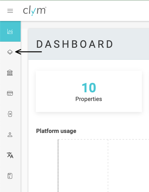This screenshot has height=192, width=149.
Task: Click the sign-in arrow icon in sidebar
Action: click(x=10, y=114)
